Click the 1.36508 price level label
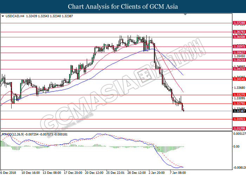The width and height of the screenshot is (246, 176). [239, 37]
